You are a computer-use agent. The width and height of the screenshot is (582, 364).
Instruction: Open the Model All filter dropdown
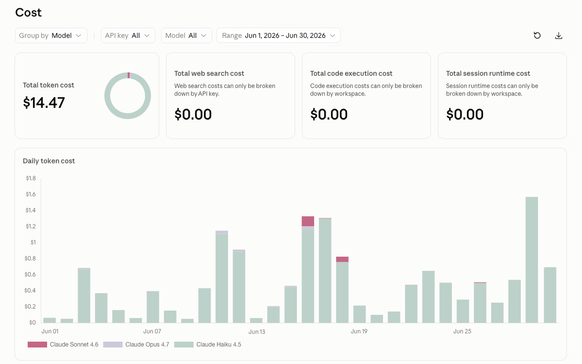point(186,35)
